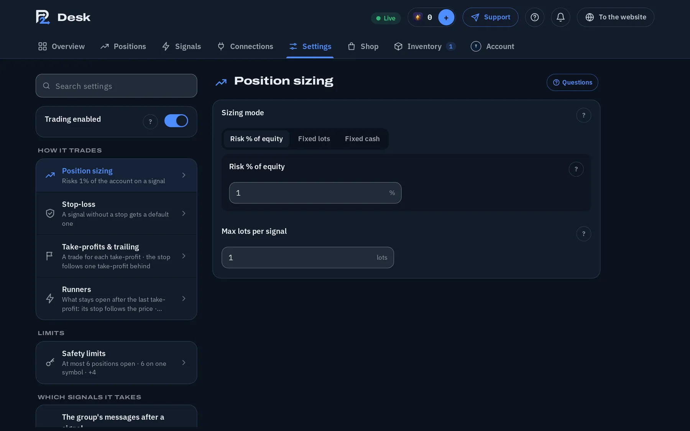Viewport: 690px width, 431px height.
Task: Click the search magnifier icon
Action: click(46, 86)
